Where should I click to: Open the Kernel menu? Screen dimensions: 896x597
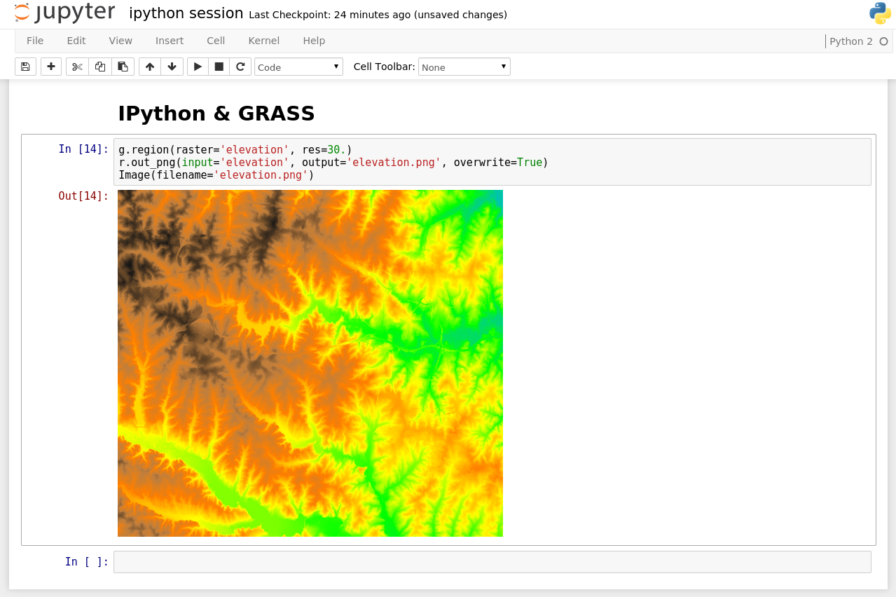263,41
